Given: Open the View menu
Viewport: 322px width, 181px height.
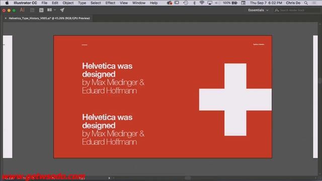Looking at the screenshot, I should coord(124,3).
